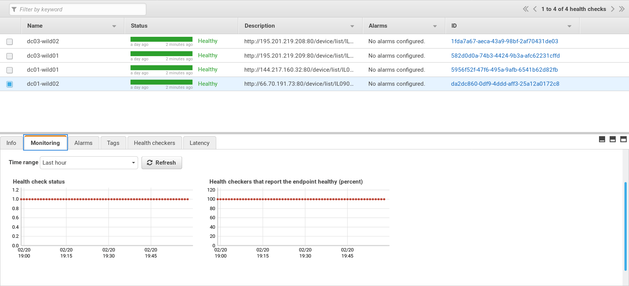Screen dimensions: 629x286
Task: Jump to last page of health checks
Action: pyautogui.click(x=622, y=9)
